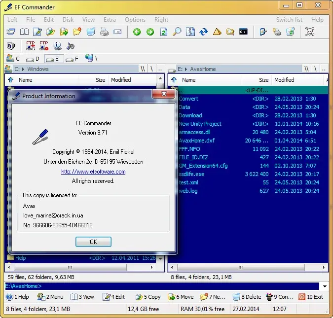Open the File menu
The image size is (333, 318).
click(x=31, y=20)
